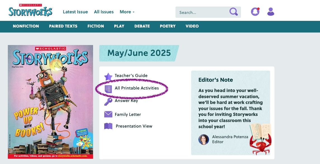Open the user account profile icon
The image size is (320, 164).
pyautogui.click(x=271, y=12)
